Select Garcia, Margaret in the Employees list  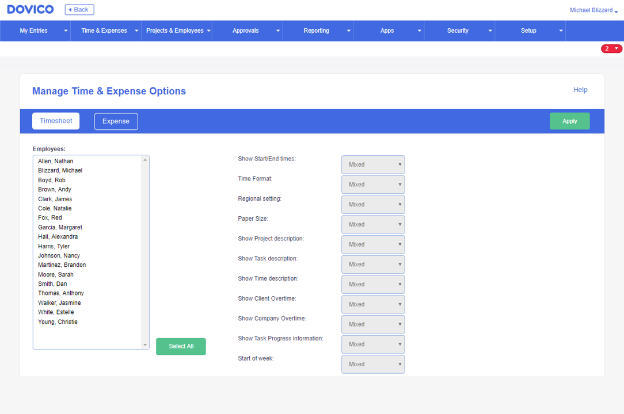click(x=60, y=227)
